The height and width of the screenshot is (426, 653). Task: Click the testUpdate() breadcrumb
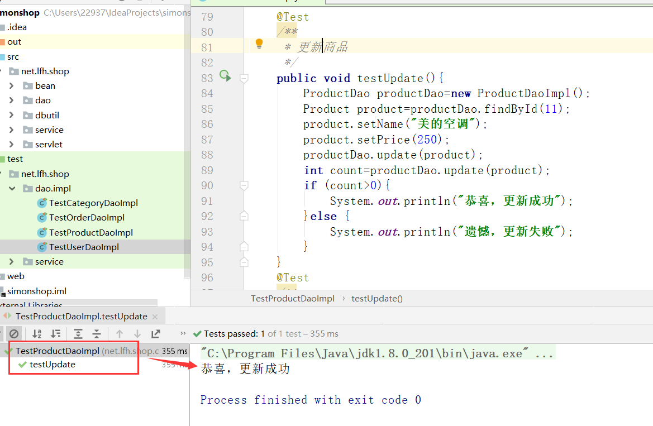377,299
